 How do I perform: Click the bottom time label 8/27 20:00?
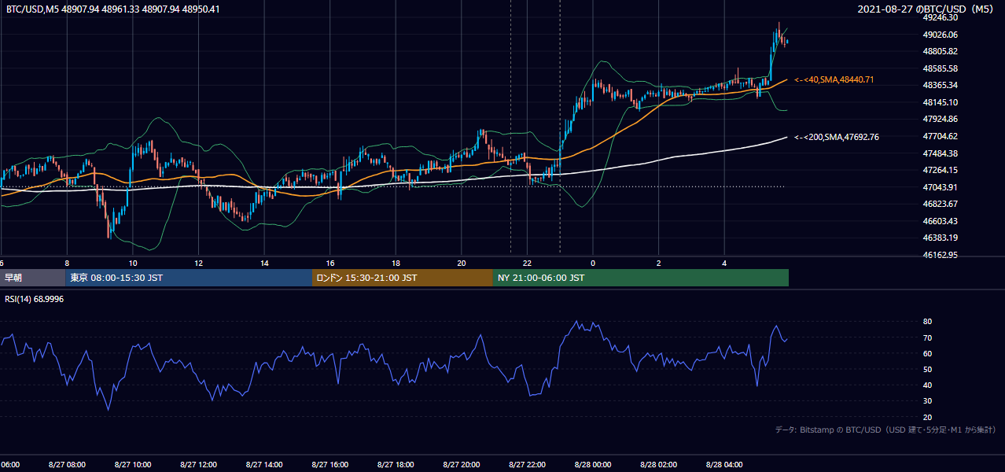461,465
